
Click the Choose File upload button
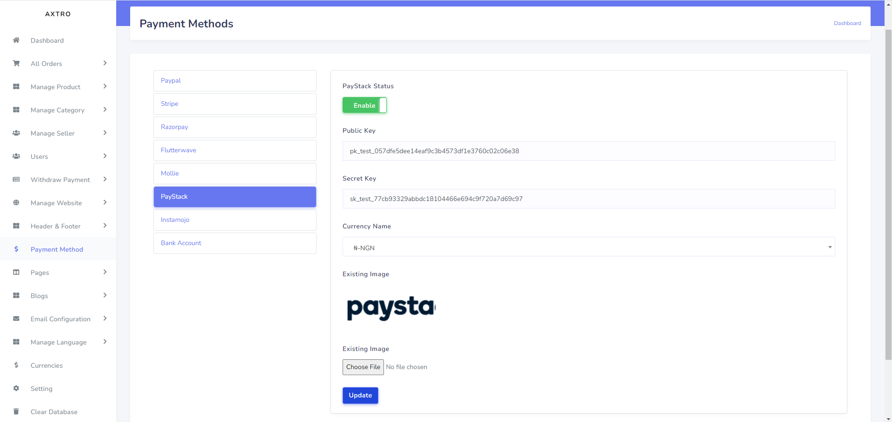pyautogui.click(x=363, y=367)
